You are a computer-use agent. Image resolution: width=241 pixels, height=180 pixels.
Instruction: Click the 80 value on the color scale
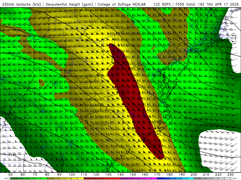47,175
